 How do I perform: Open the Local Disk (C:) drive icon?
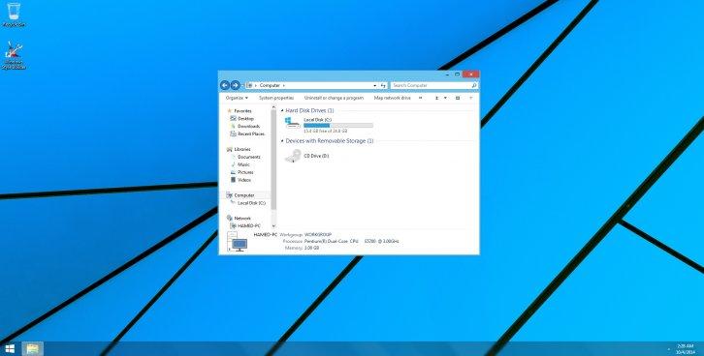[293, 123]
